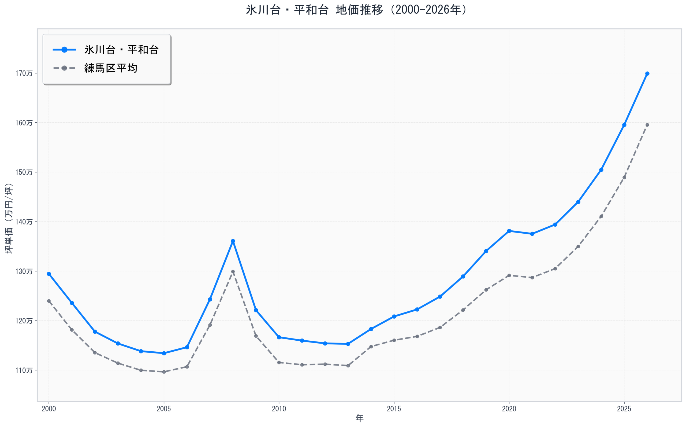This screenshot has width=686, height=427.
Task: Toggle the legend box display
Action: point(107,58)
